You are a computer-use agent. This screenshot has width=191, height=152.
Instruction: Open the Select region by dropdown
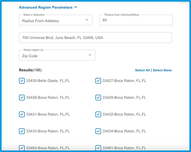point(57,55)
